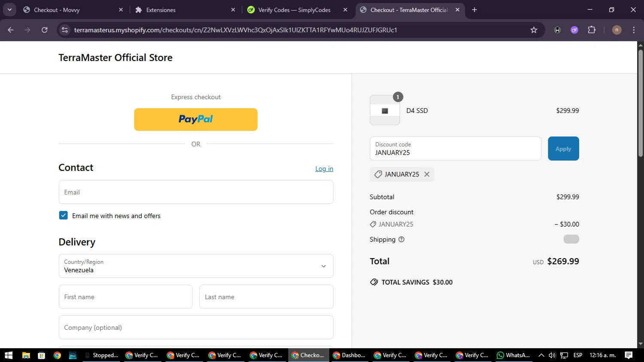644x362 pixels.
Task: Apply the discount code
Action: (x=563, y=149)
